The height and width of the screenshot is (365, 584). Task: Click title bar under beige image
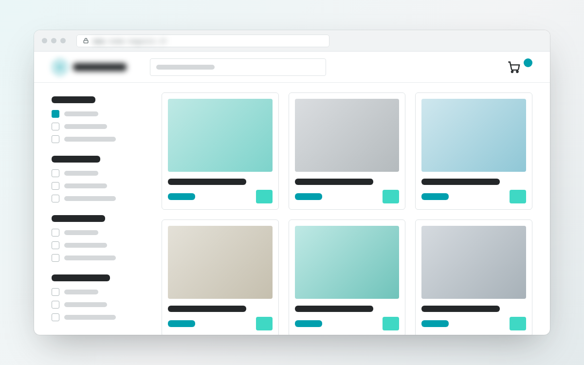click(207, 309)
